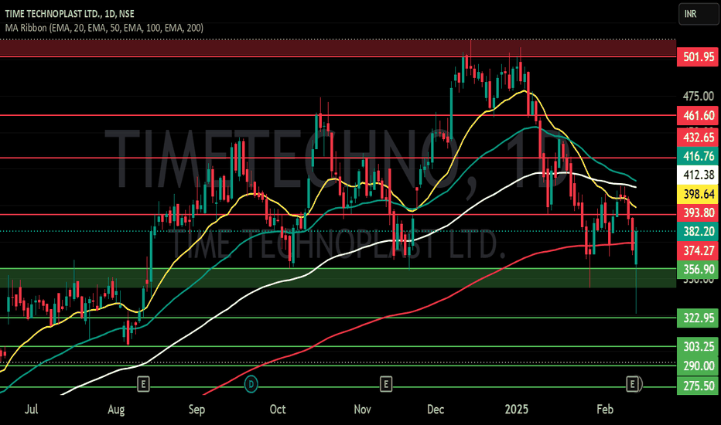Click the 398.64 yellow EMA label

click(698, 194)
